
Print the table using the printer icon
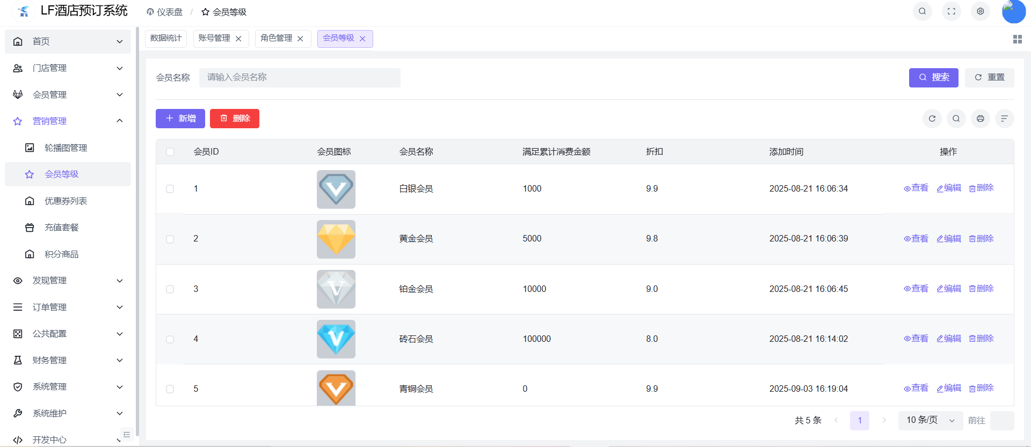click(x=980, y=119)
